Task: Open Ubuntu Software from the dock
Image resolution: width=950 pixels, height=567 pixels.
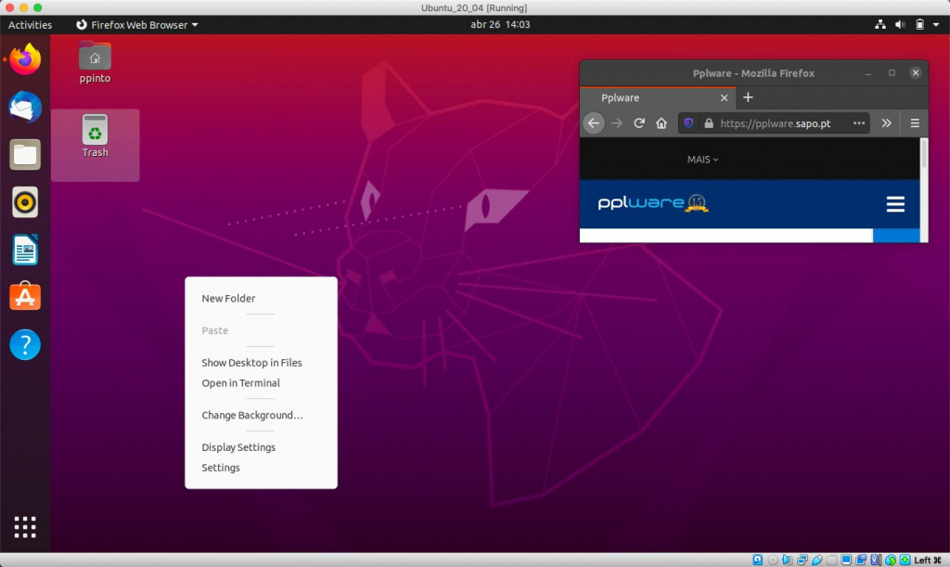Action: pos(24,296)
